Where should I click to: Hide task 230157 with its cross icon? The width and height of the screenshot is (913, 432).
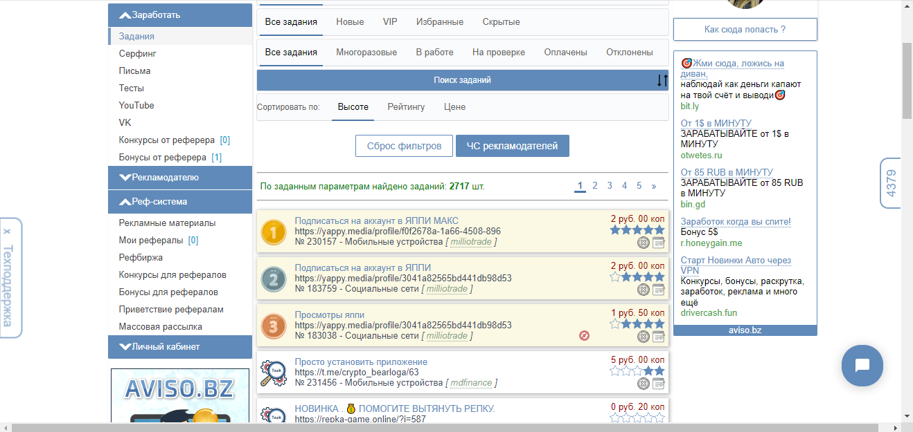[x=643, y=243]
